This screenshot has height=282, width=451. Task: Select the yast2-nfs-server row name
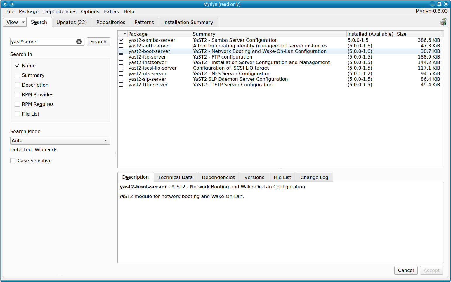(148, 73)
